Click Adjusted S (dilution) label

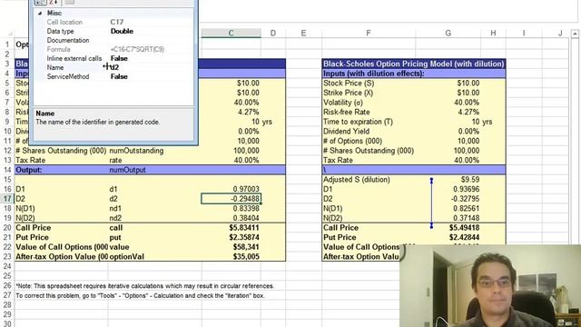[357, 180]
